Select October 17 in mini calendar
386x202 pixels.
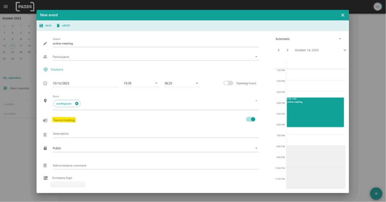click(21, 46)
